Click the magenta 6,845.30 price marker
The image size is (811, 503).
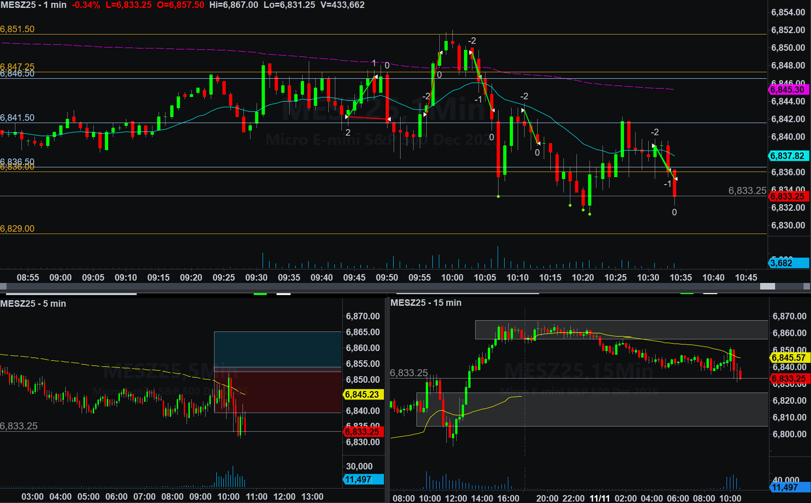pyautogui.click(x=787, y=90)
